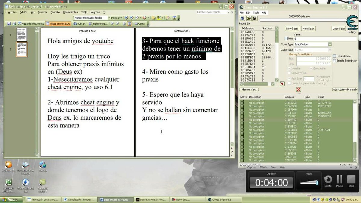Click the New Scan button
Image resolution: width=361 pixels, height=203 pixels.
tap(292, 29)
